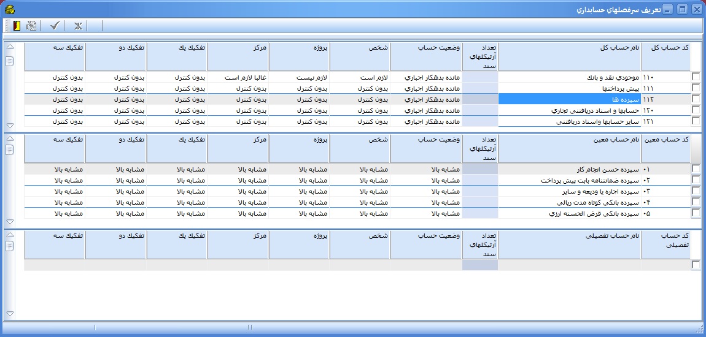Check the box for subsidiary account 01
Image resolution: width=706 pixels, height=337 pixels.
(696, 169)
